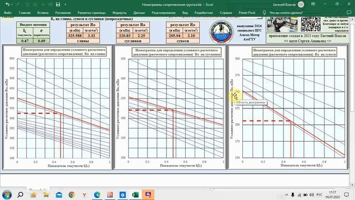Open the Файл menu

[x=7, y=13]
